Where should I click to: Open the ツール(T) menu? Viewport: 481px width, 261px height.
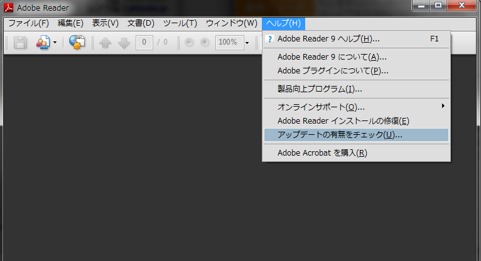[x=180, y=23]
